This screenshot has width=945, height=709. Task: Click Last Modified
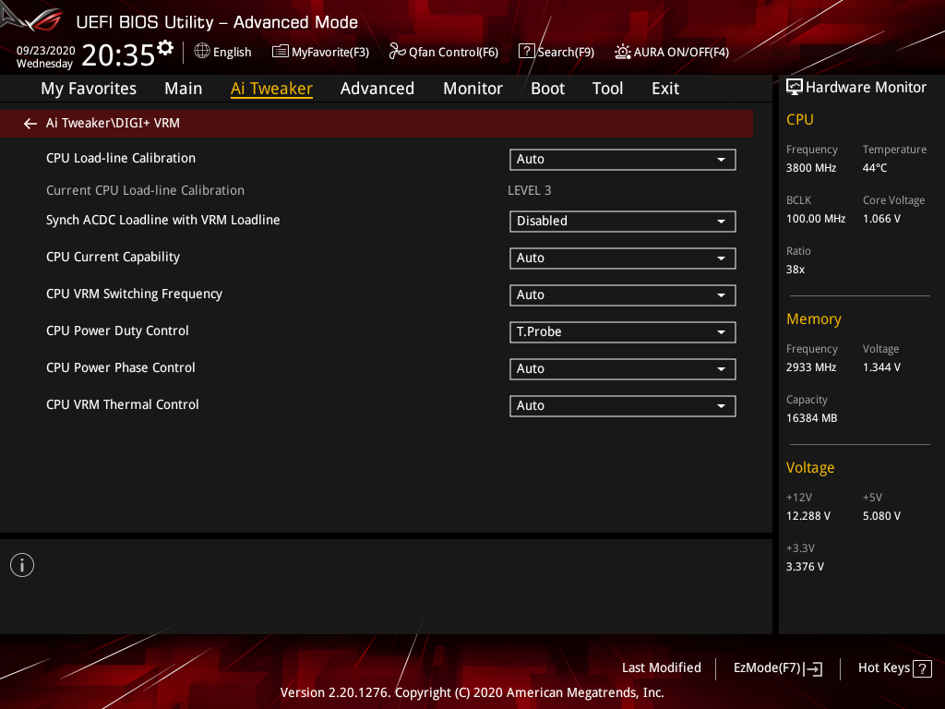pos(661,668)
